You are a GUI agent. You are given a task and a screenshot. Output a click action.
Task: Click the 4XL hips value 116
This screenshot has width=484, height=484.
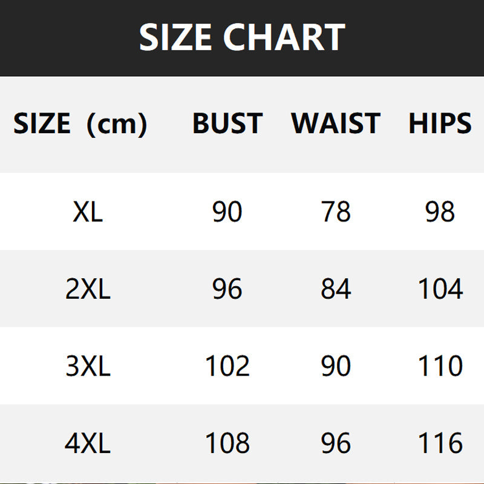coord(440,443)
